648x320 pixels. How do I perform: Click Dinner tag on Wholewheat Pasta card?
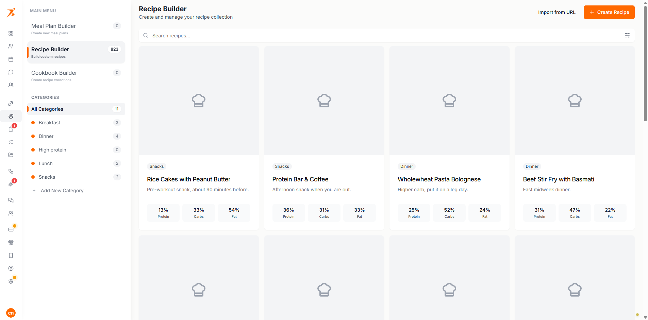tap(406, 166)
